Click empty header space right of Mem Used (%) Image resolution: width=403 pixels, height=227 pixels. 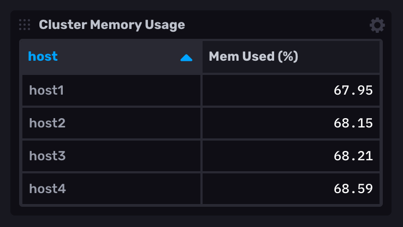(339, 56)
